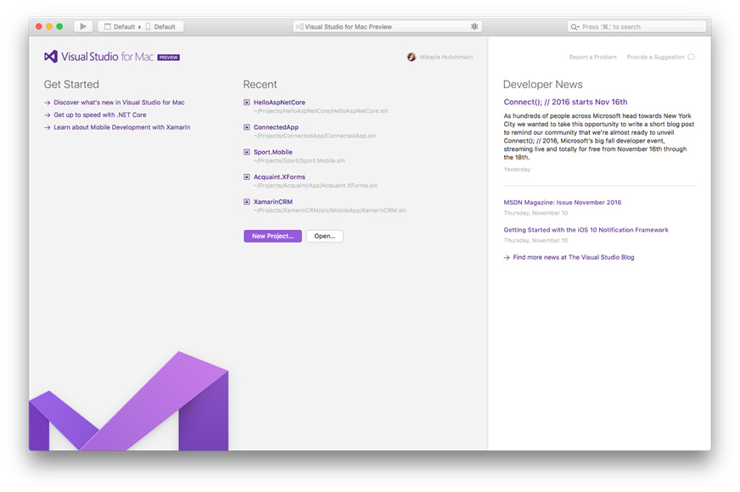Click the Visual Studio logo in status bar

pyautogui.click(x=300, y=27)
